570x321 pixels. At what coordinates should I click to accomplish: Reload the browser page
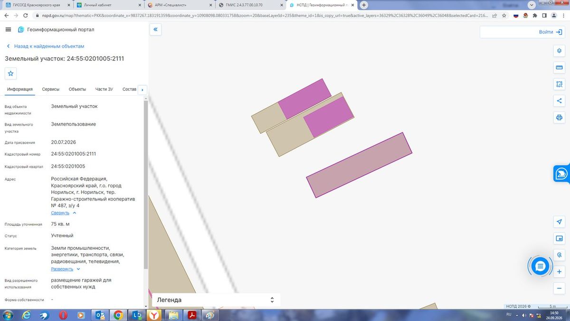26,15
